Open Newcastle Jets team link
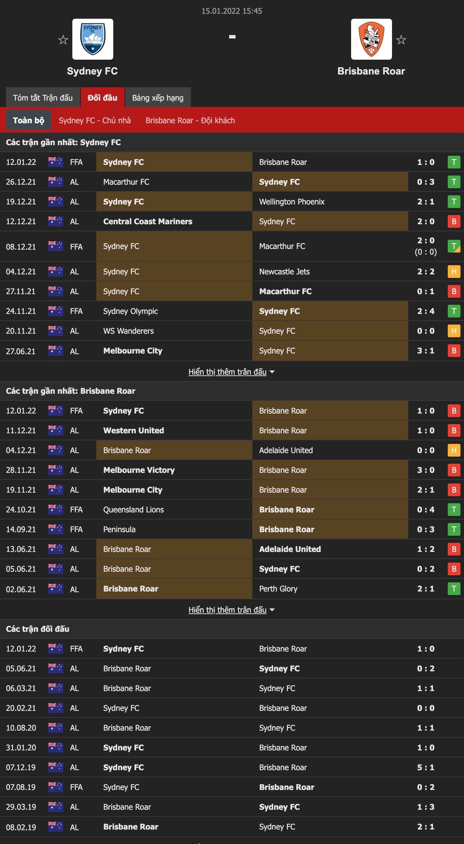 (284, 272)
